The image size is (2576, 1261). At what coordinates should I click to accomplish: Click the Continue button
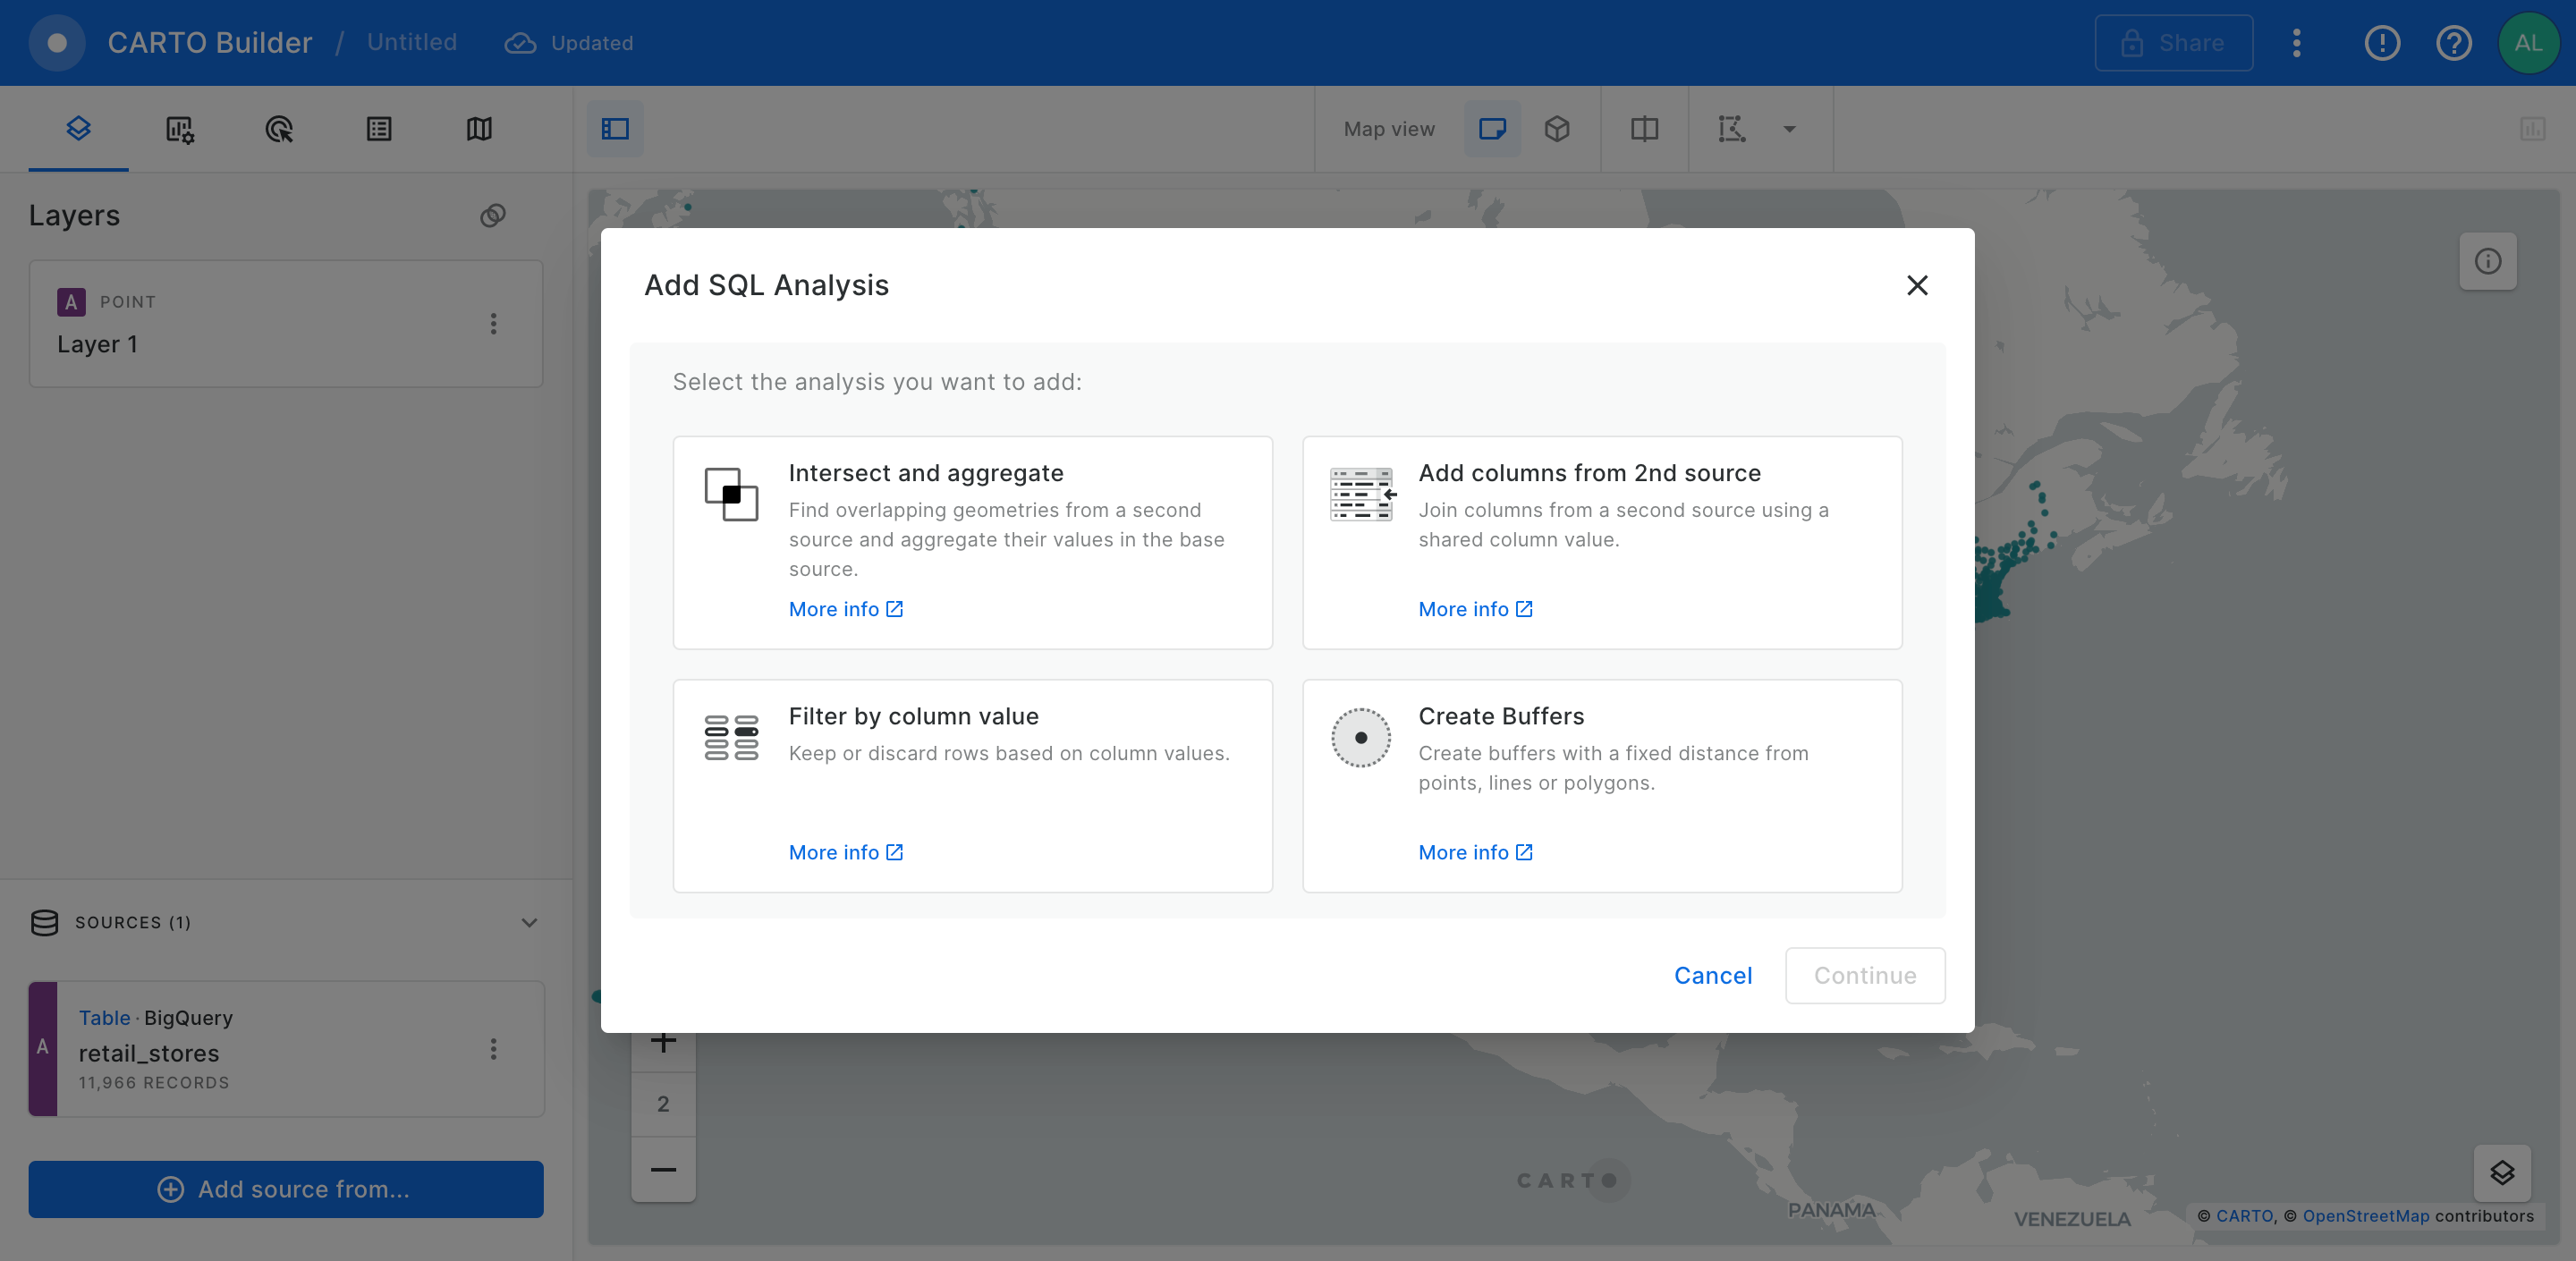click(x=1865, y=975)
